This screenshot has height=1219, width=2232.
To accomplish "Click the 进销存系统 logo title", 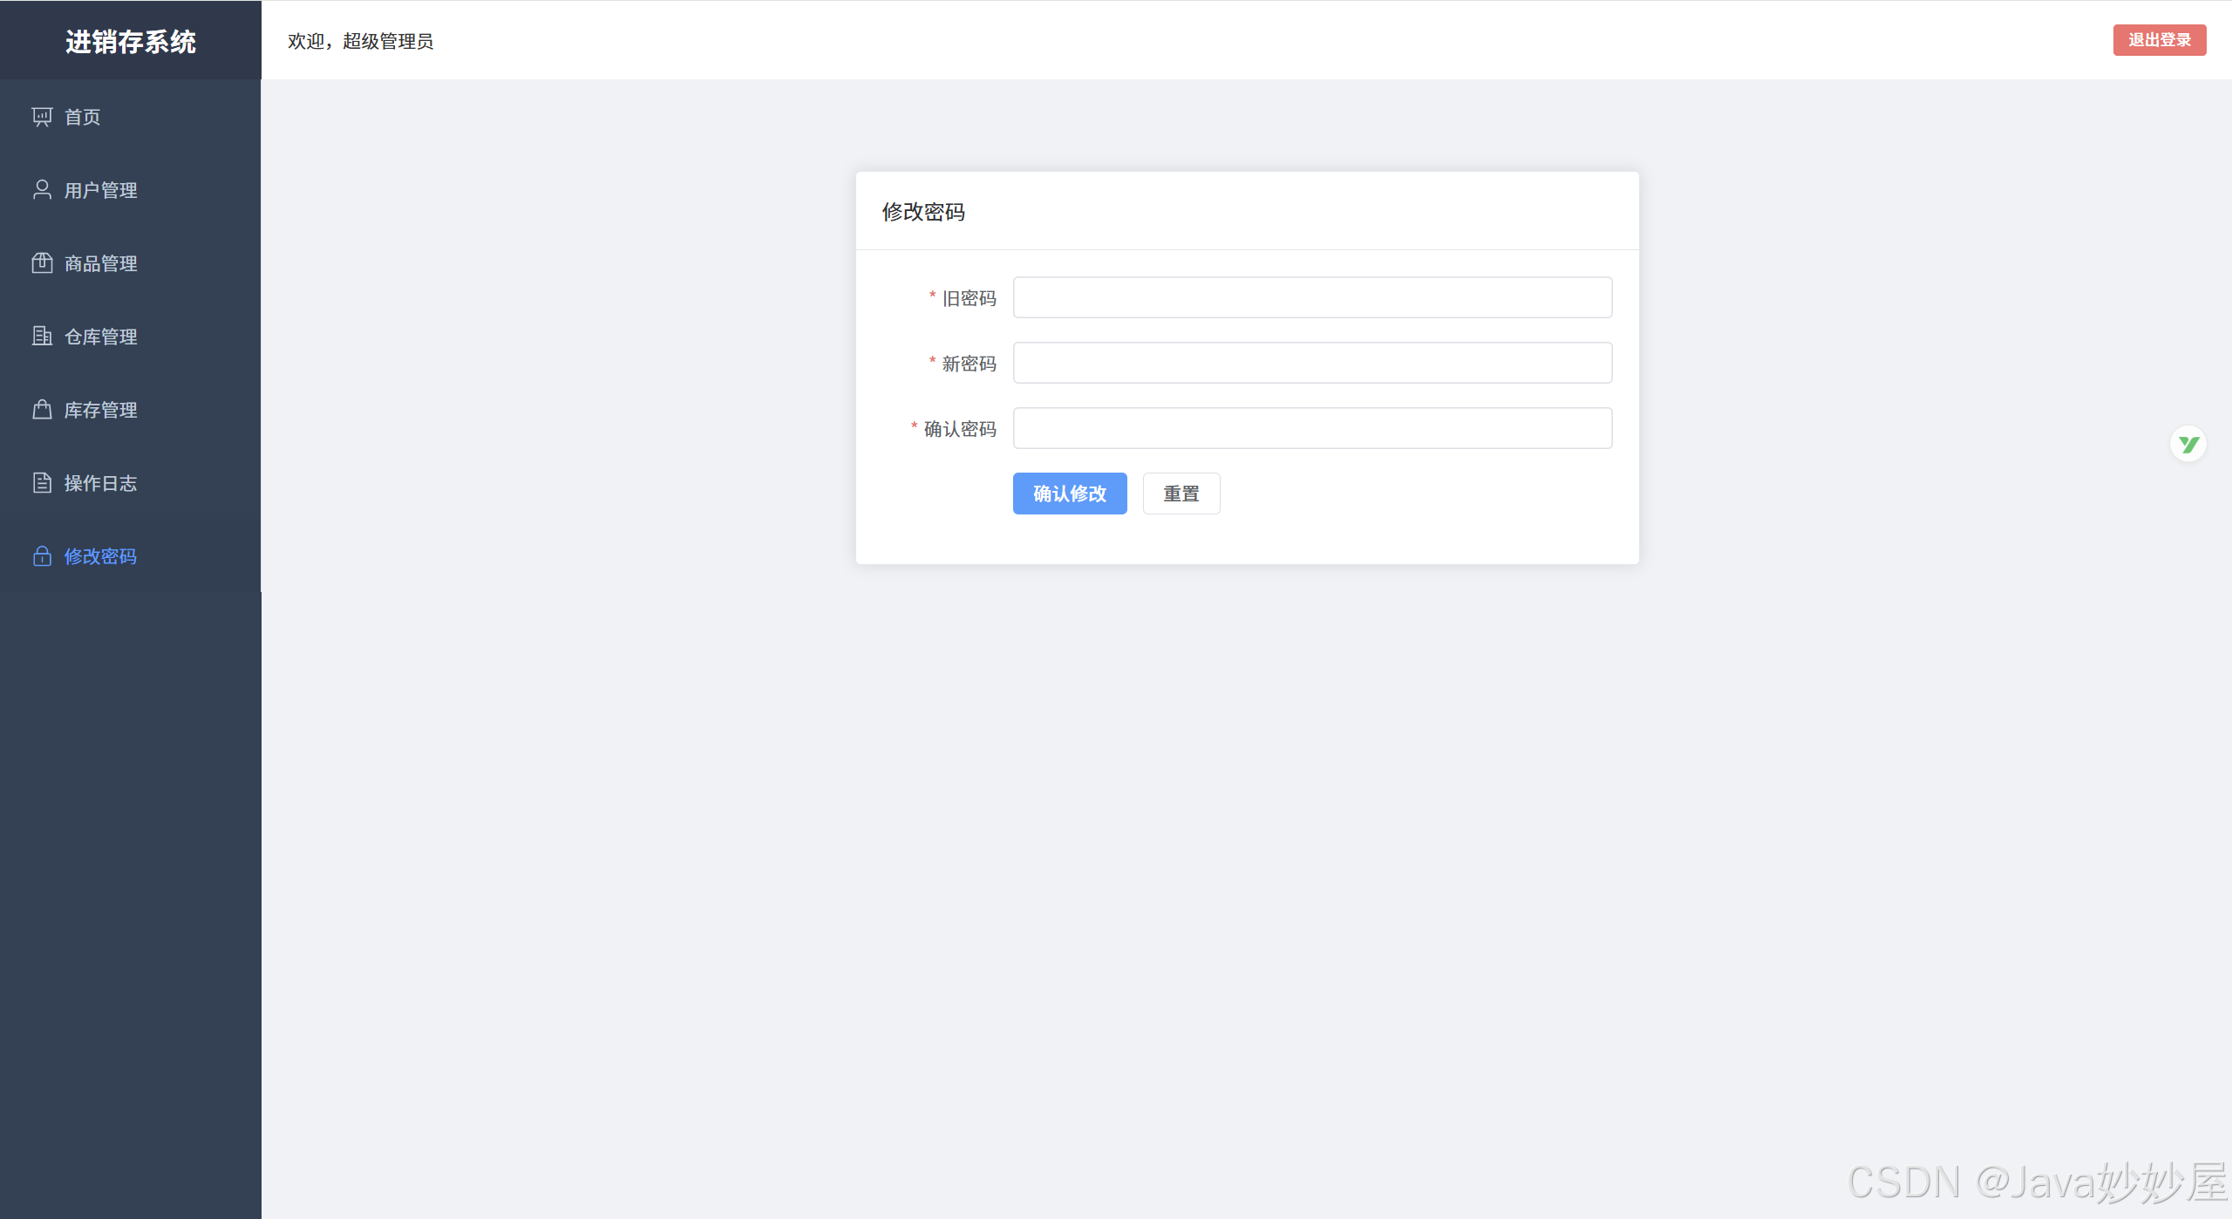I will 131,42.
